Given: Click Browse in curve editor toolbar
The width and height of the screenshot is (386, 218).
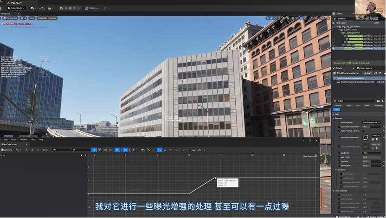Looking at the screenshot, I should coord(6,150).
